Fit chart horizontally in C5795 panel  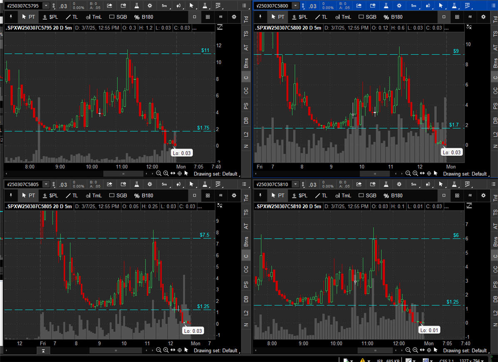[173, 174]
